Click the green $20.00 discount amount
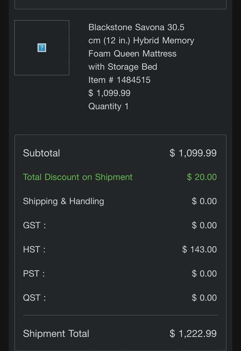 (202, 177)
